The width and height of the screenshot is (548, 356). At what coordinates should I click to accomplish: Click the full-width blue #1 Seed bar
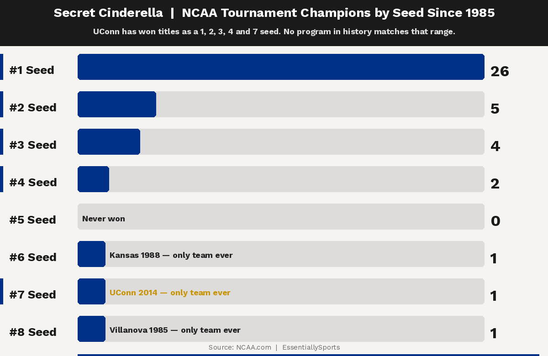point(281,67)
